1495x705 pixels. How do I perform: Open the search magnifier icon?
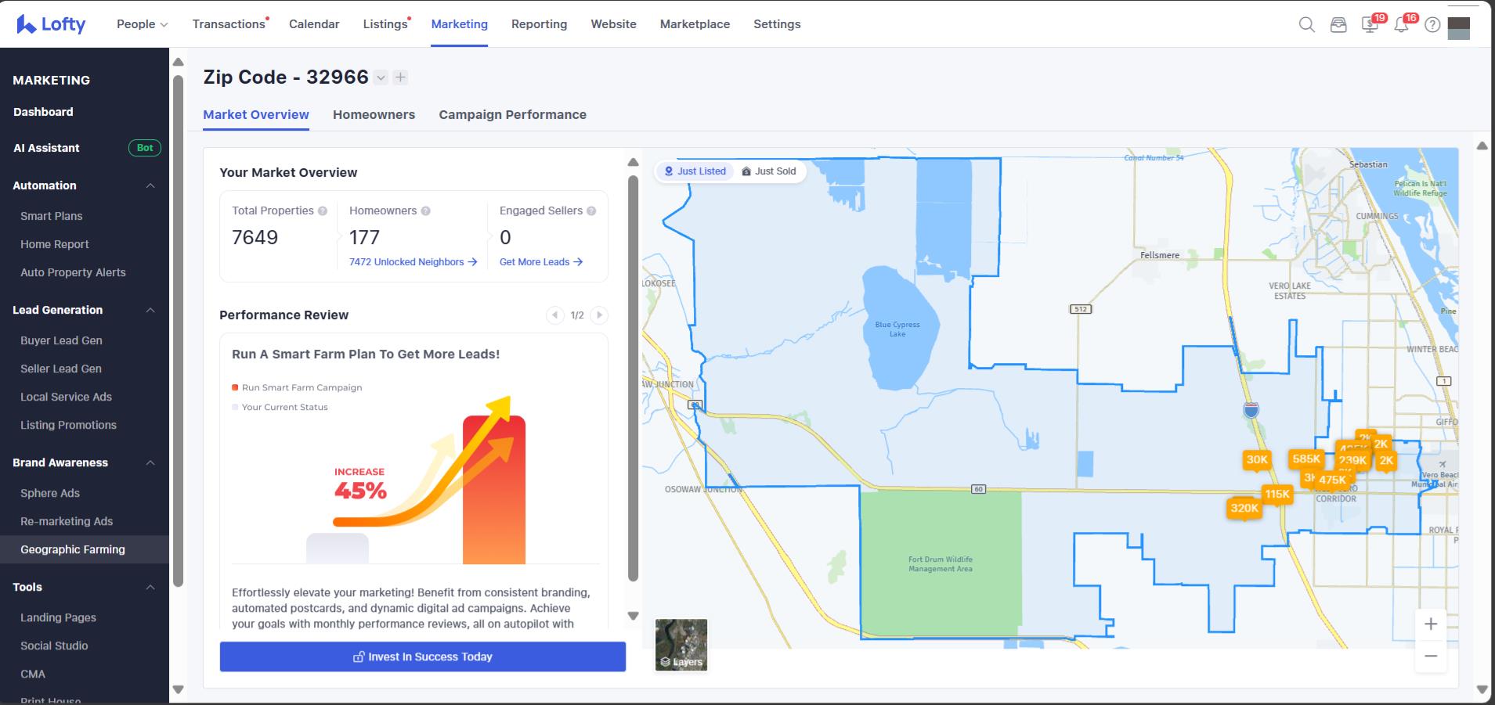[x=1306, y=25]
